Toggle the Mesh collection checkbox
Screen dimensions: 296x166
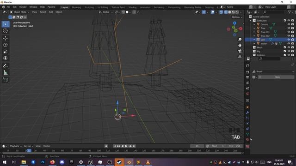point(285,47)
